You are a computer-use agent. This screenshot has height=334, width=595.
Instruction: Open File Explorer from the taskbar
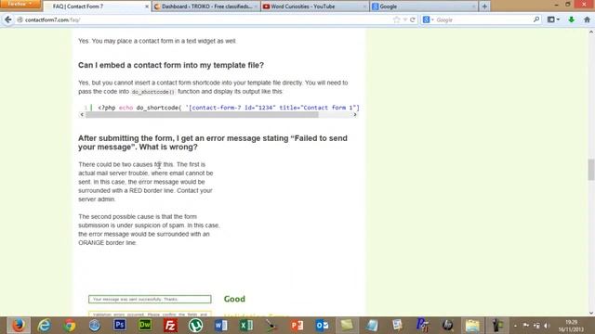click(472, 326)
